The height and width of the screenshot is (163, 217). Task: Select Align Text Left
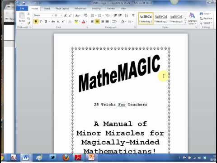[x=92, y=21]
